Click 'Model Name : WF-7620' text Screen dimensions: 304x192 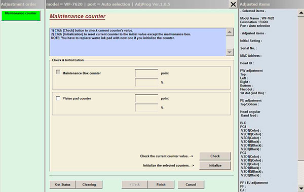[x=257, y=18]
